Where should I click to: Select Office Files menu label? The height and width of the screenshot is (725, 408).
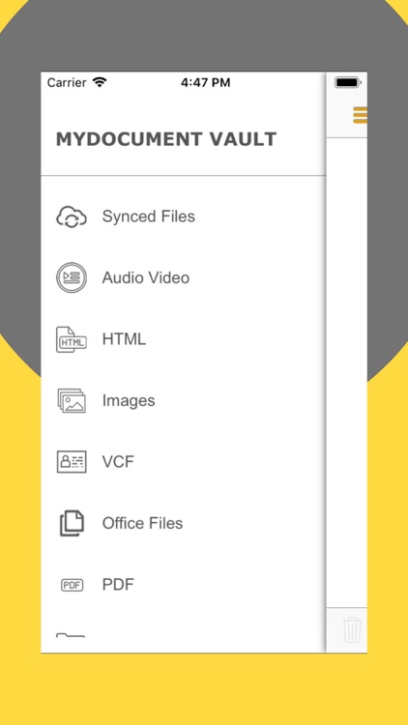pyautogui.click(x=142, y=523)
